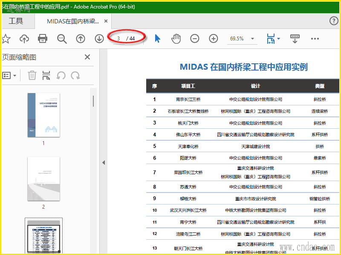Click the bookmark star icon
This screenshot has height=255, width=341.
[x=6, y=39]
